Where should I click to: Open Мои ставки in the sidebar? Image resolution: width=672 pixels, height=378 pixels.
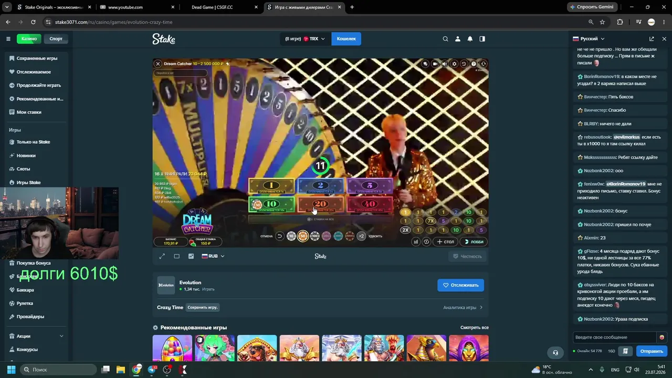37,112
